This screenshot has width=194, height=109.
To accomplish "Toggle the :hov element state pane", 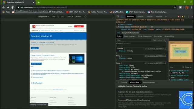I will point(155,40).
